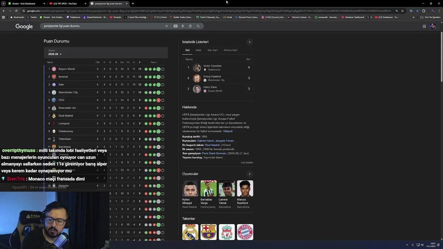The height and width of the screenshot is (249, 443).
Task: Switch to the Sarı kart tab
Action: coord(213,50)
